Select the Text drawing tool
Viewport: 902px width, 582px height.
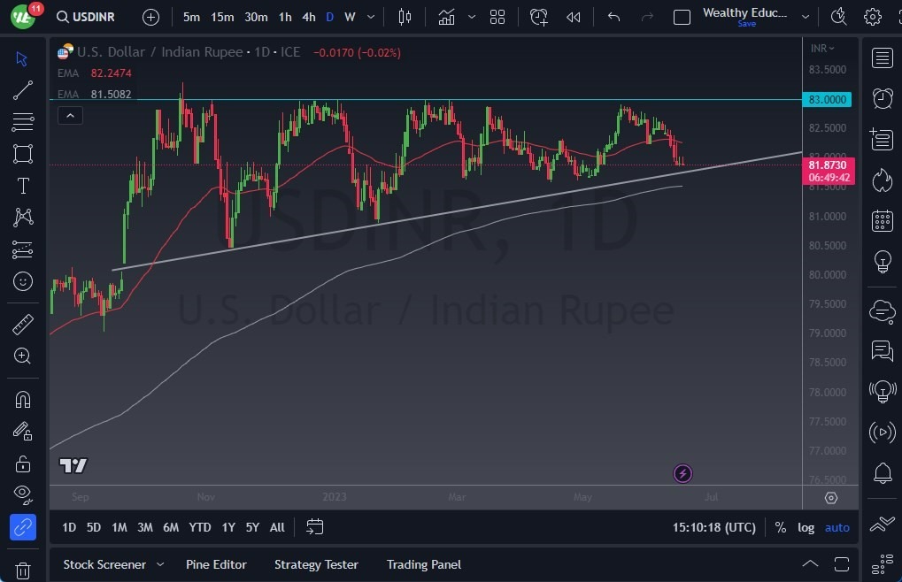click(22, 185)
